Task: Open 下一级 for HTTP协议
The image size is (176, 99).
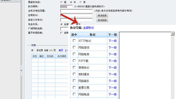Action: point(112,41)
